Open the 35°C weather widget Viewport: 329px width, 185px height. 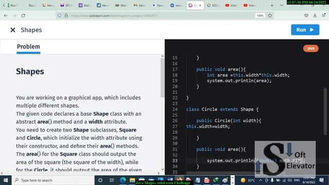click(x=248, y=180)
